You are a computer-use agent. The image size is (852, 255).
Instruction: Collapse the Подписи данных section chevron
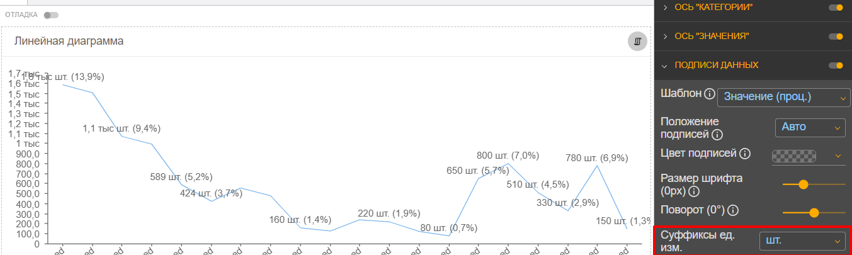(665, 65)
